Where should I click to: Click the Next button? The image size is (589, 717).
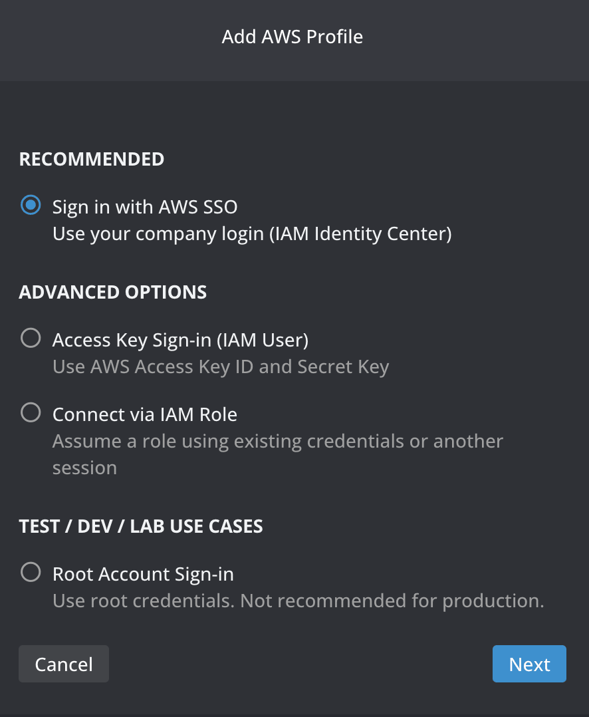pyautogui.click(x=529, y=664)
